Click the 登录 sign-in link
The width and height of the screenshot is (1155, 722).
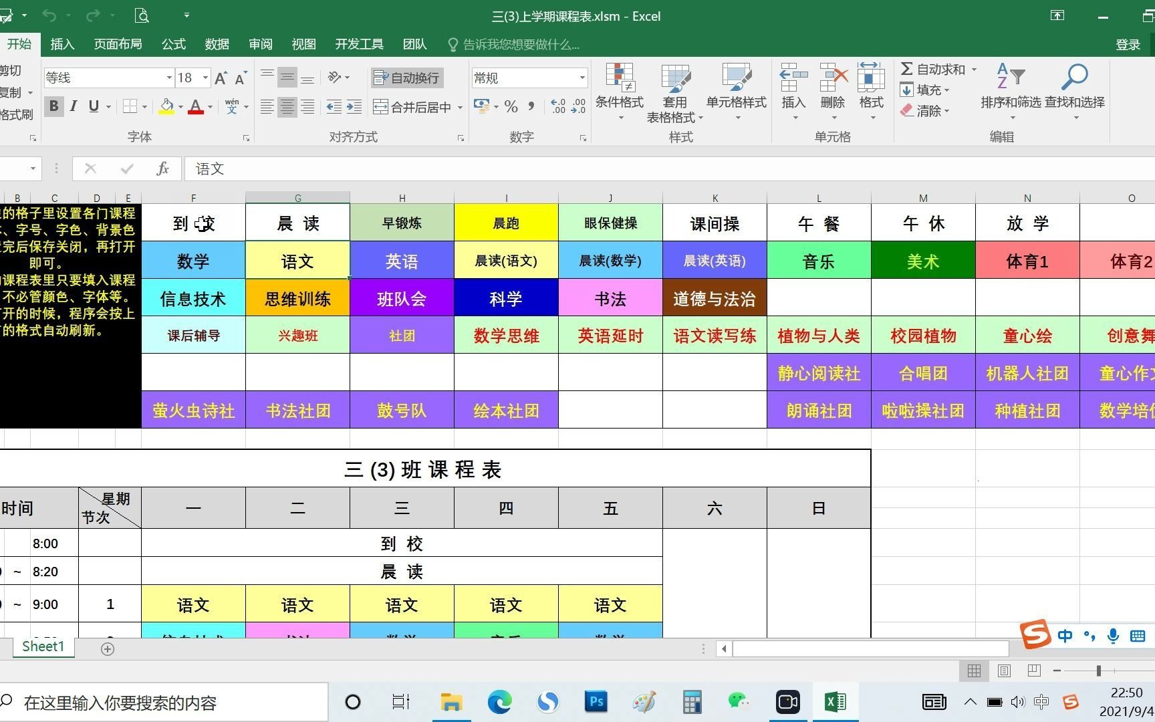pos(1128,44)
